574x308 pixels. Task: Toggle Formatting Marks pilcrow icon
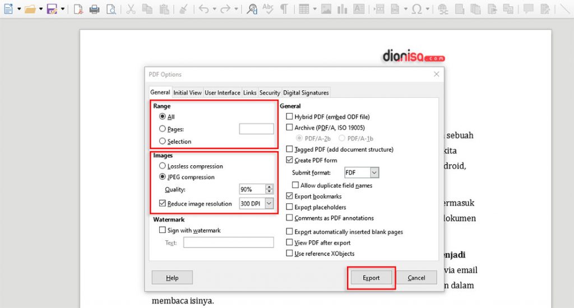point(284,8)
